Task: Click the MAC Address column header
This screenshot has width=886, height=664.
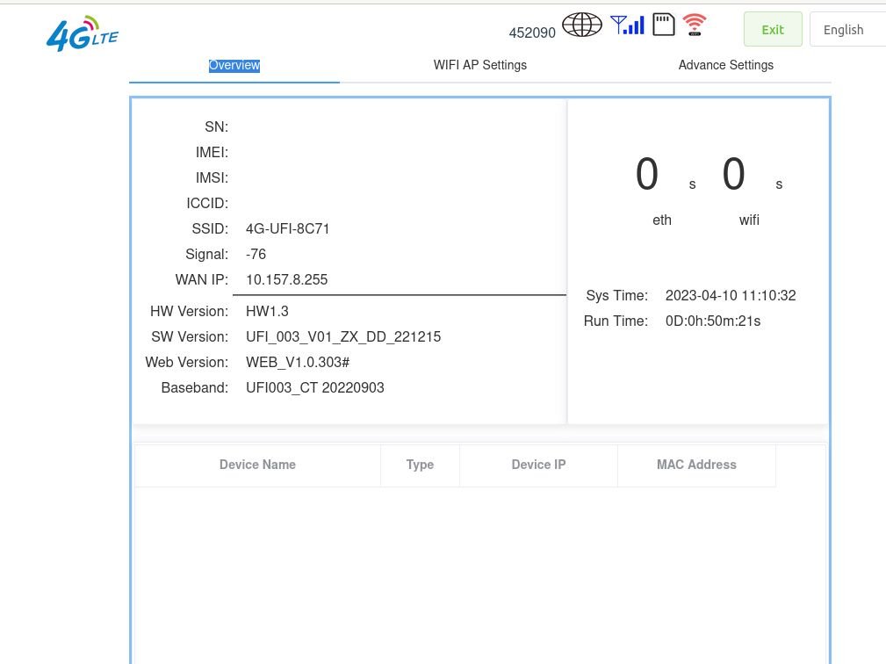Action: click(696, 465)
